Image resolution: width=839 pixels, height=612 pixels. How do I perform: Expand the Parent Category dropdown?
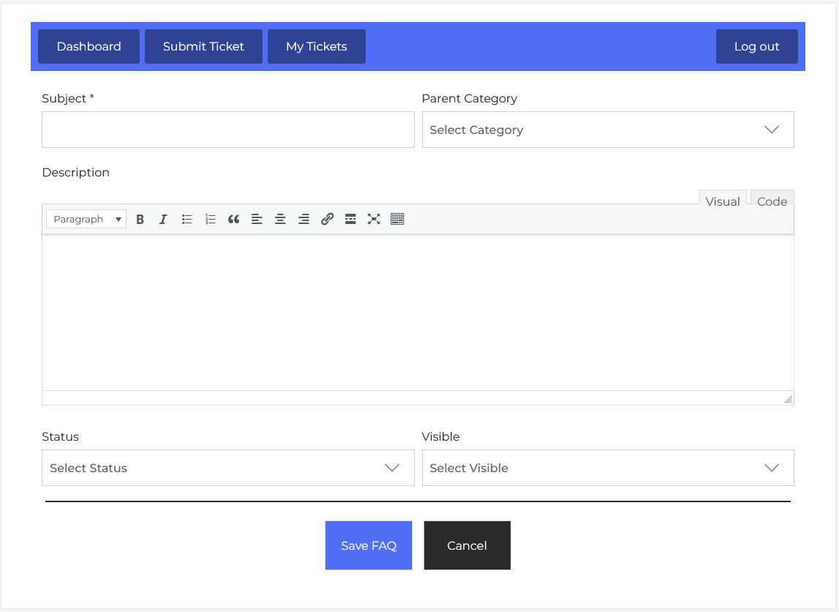pyautogui.click(x=607, y=130)
